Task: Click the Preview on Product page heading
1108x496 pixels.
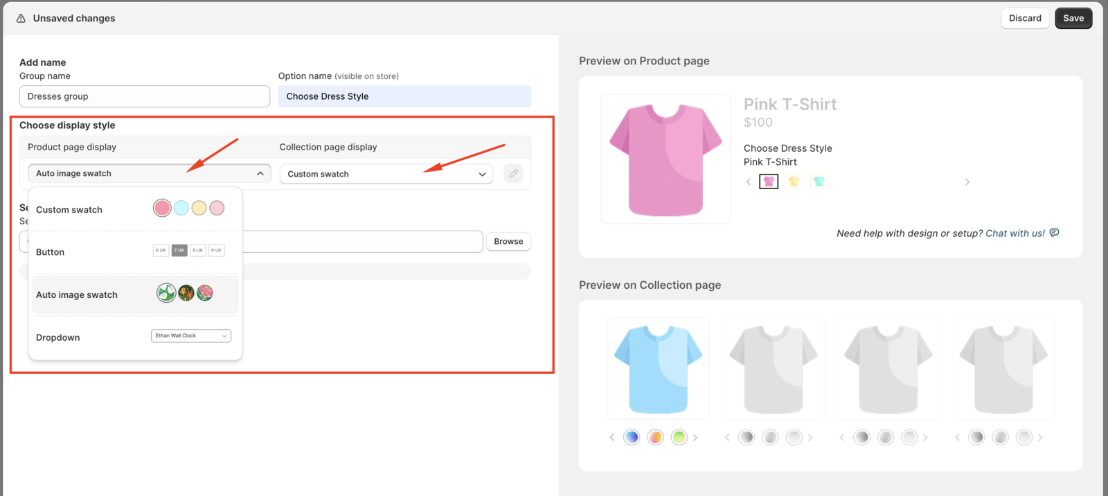Action: click(x=644, y=61)
